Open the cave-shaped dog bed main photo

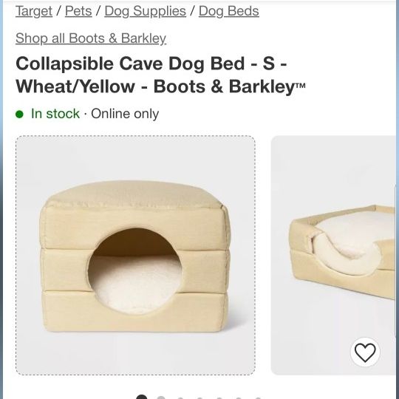136,255
